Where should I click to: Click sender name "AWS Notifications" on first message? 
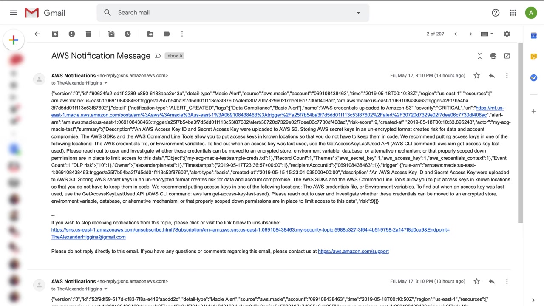pos(74,76)
